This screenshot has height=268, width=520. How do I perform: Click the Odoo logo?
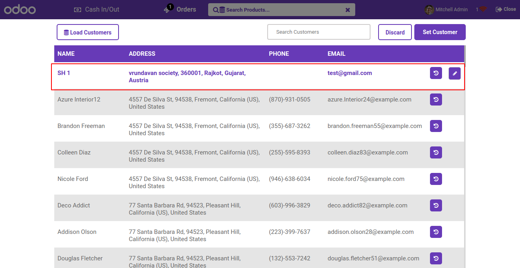pos(20,10)
